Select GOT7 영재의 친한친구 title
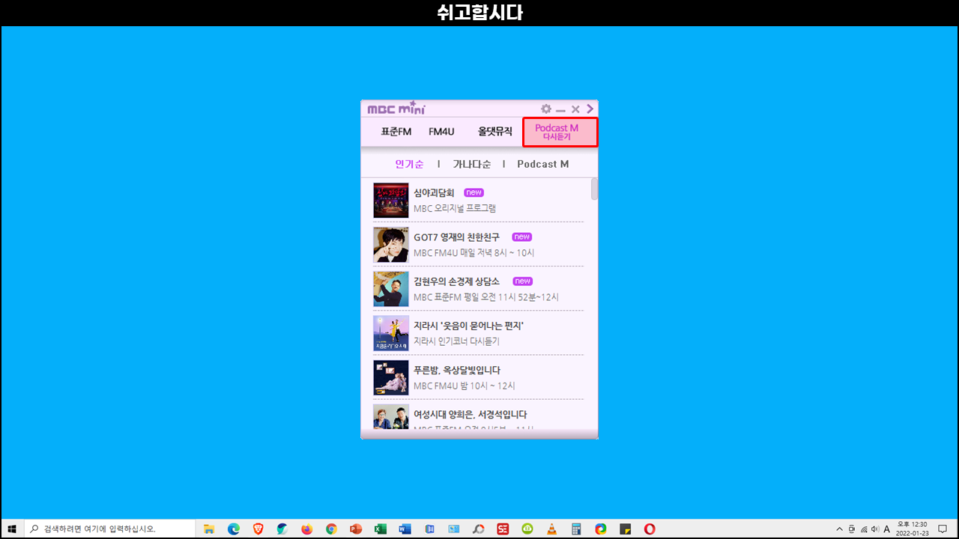This screenshot has height=539, width=959. coord(456,237)
